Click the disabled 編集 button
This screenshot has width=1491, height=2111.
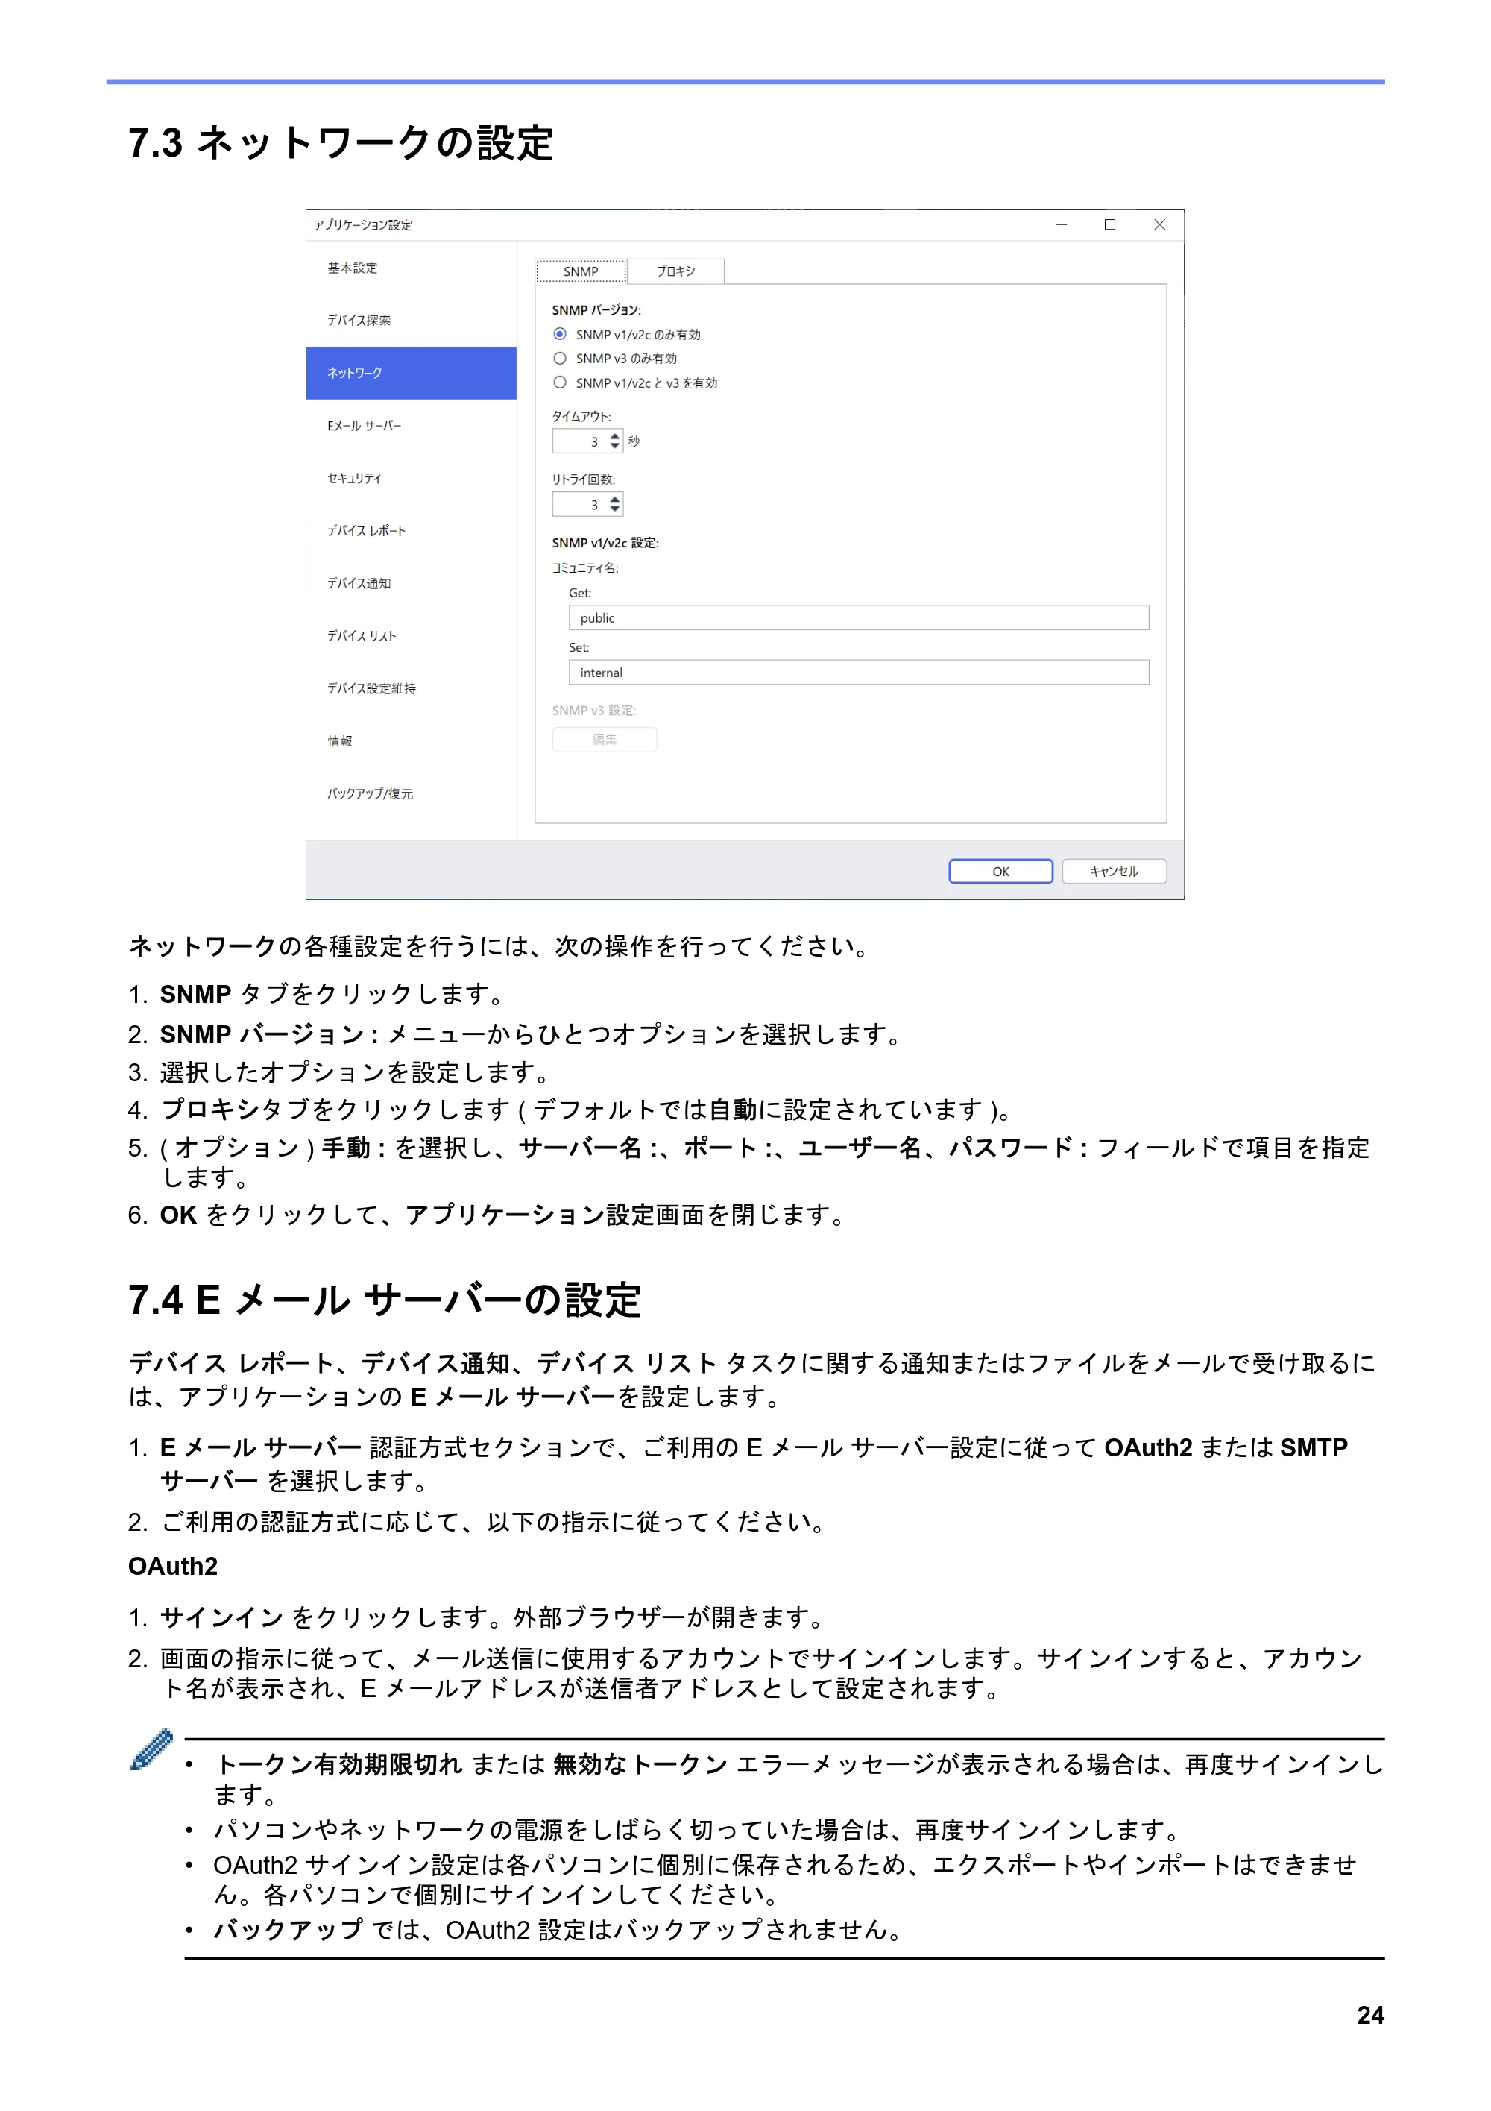pos(604,739)
